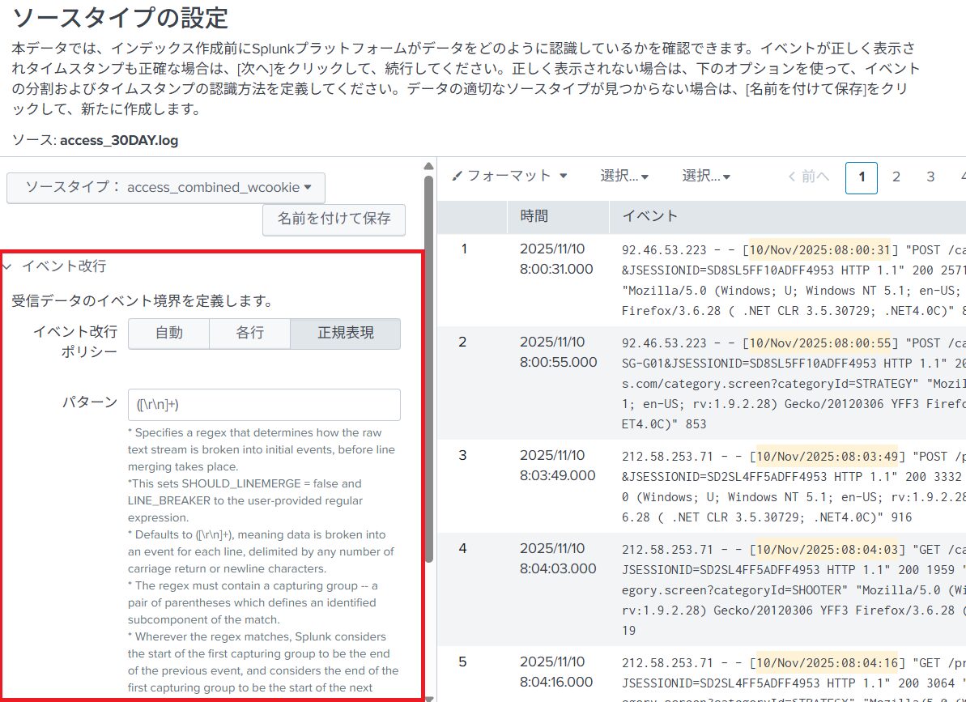Open the first 選択 dropdown
The height and width of the screenshot is (702, 966).
(x=624, y=176)
